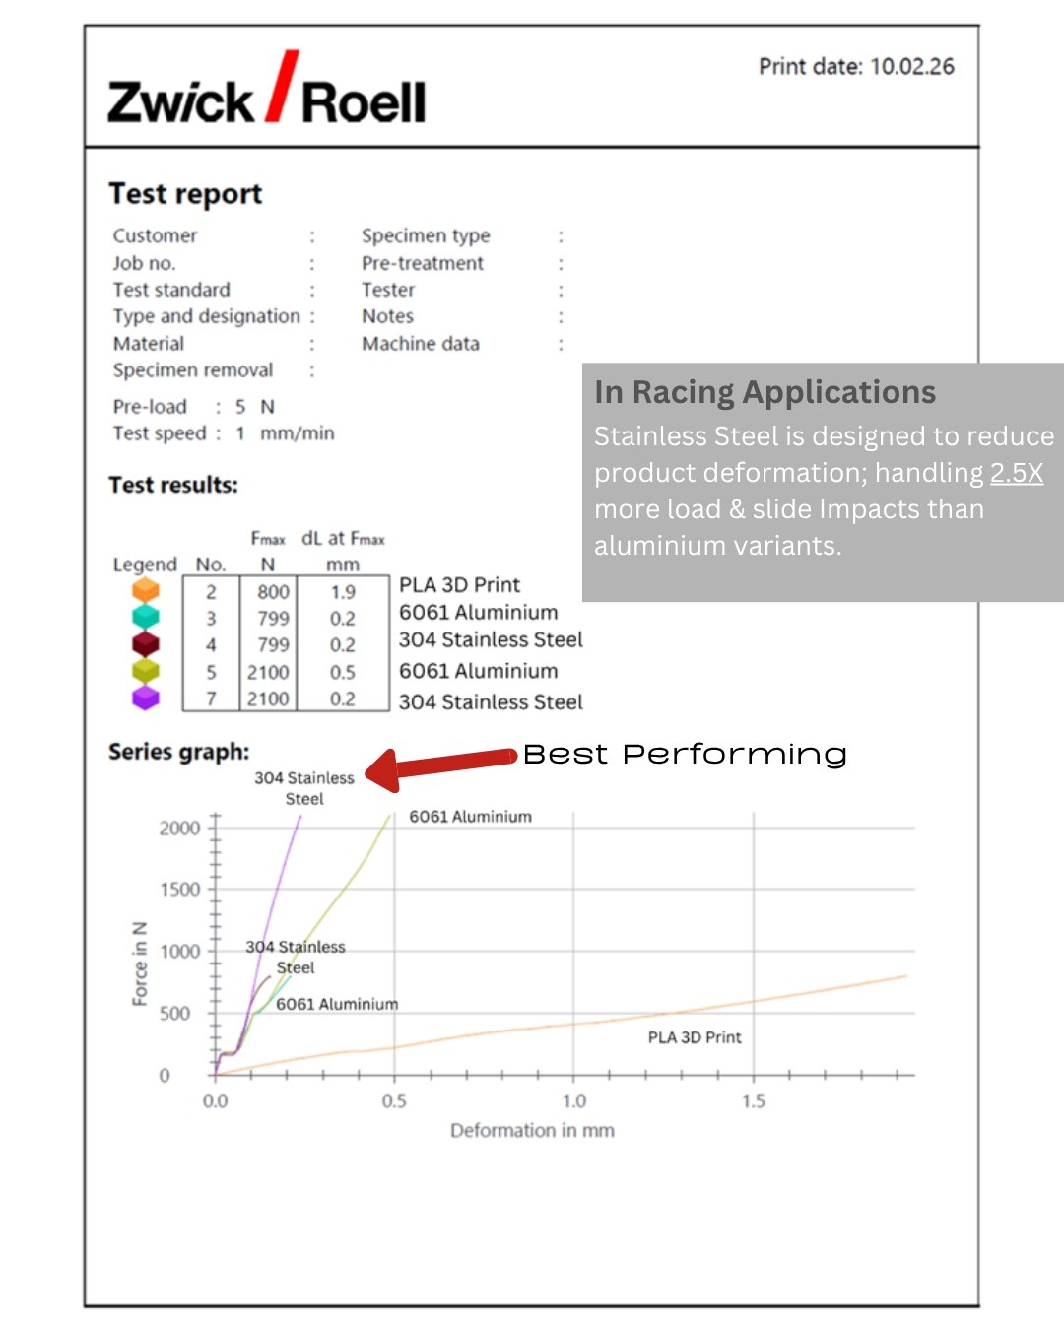Screen dimensions: 1064x1330
Task: Click '6061 Aluminium' label near graph's 2000 N line
Action: [x=470, y=817]
